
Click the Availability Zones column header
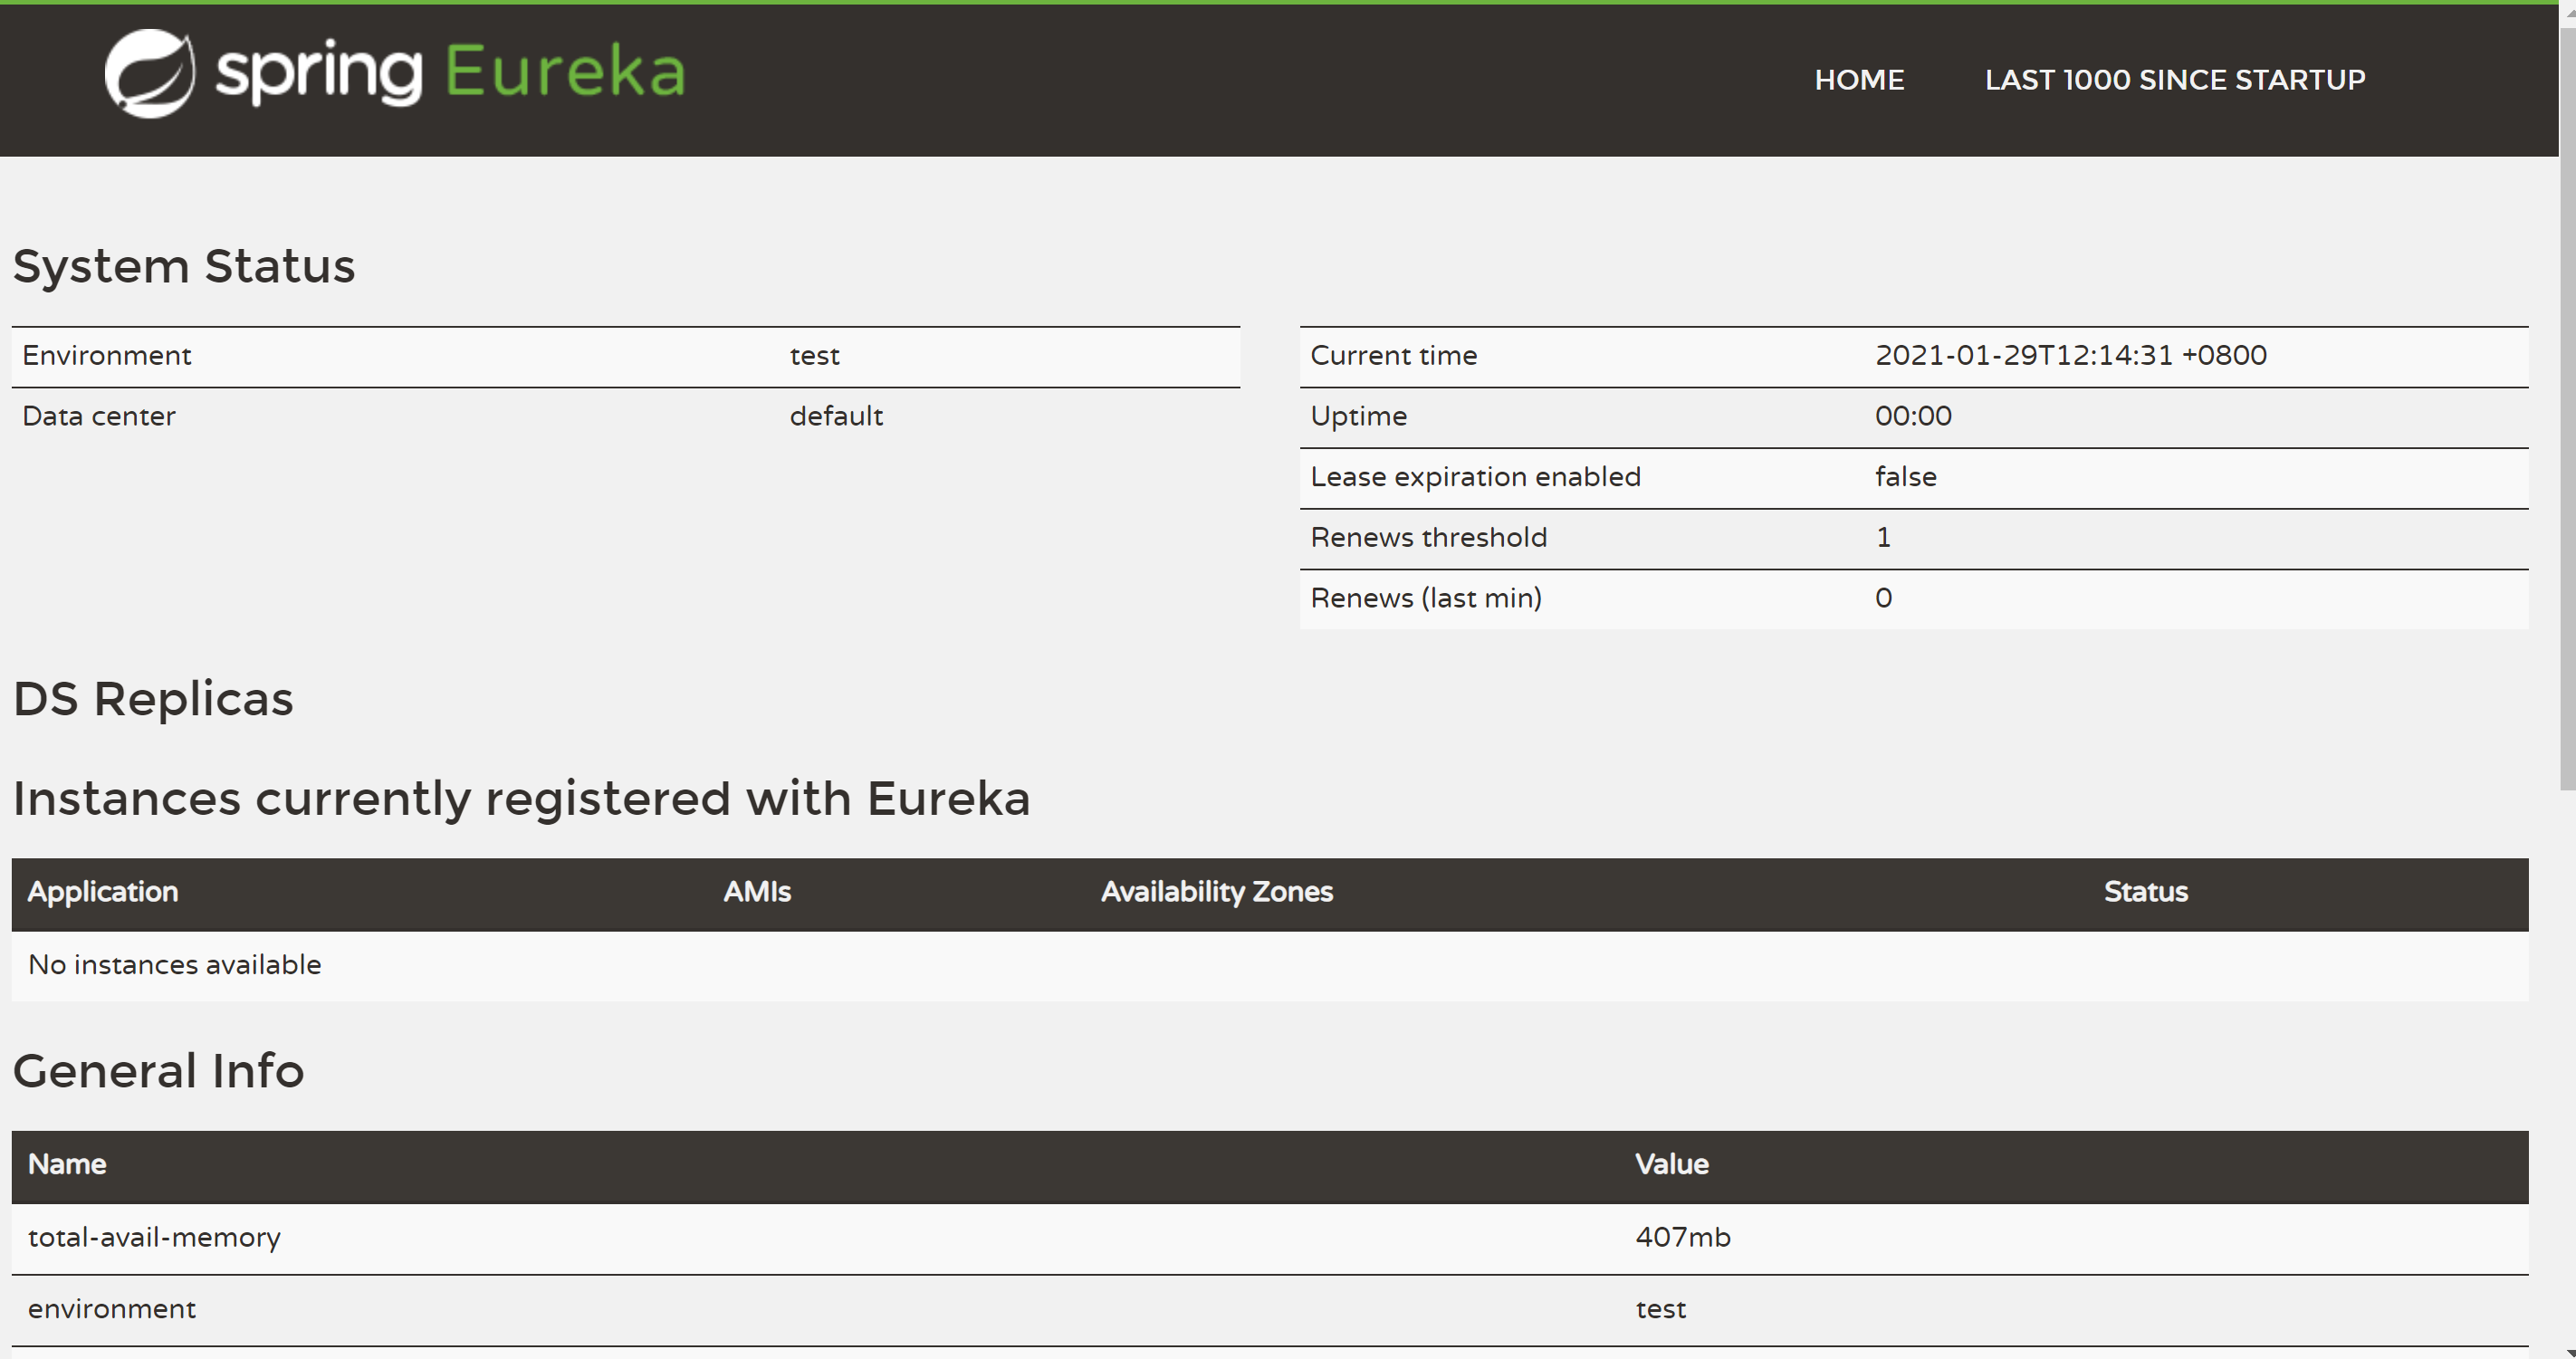point(1216,892)
